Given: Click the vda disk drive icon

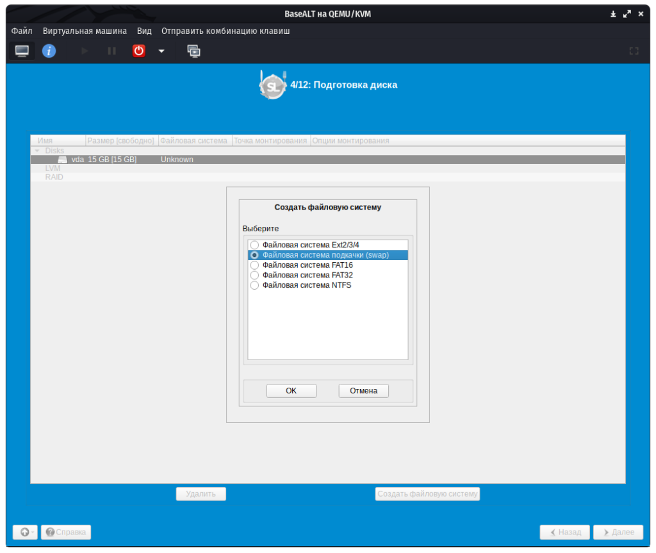Looking at the screenshot, I should (62, 160).
